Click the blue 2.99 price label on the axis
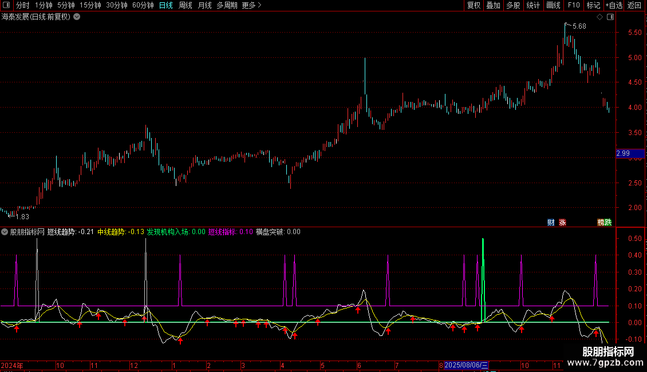This screenshot has width=647, height=372. tap(622, 153)
